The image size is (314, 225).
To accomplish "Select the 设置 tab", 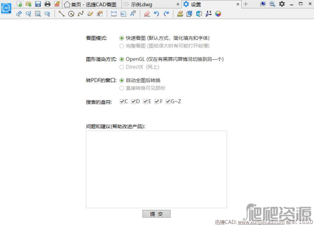I will pos(211,4).
